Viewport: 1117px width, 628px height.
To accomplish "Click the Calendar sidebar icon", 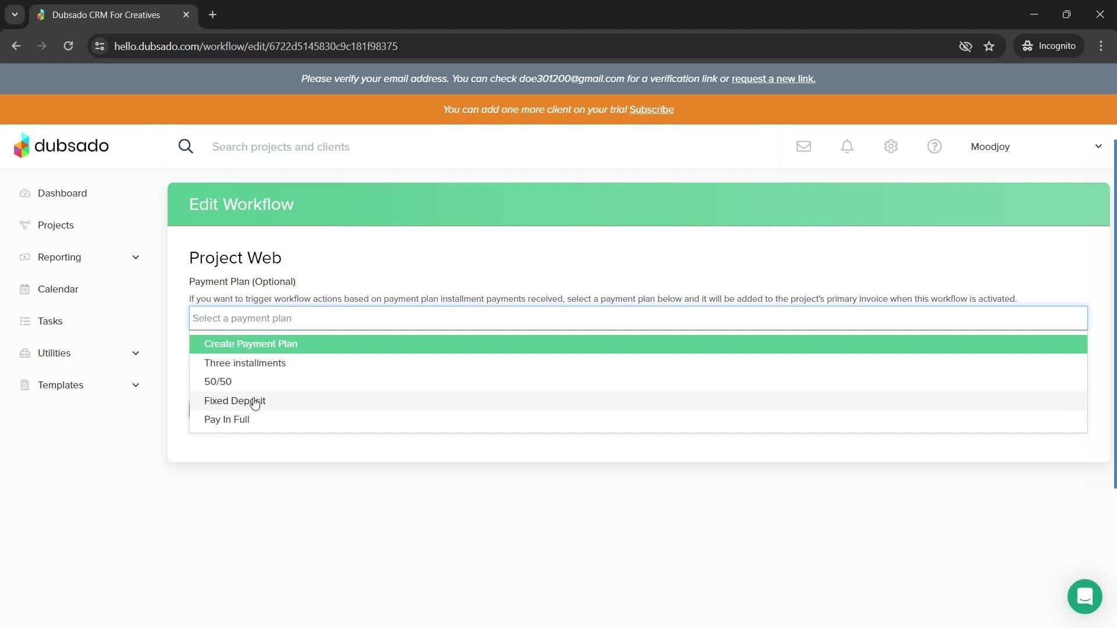I will coord(24,289).
